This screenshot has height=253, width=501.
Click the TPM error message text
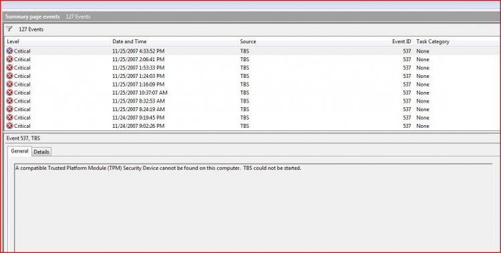[158, 168]
